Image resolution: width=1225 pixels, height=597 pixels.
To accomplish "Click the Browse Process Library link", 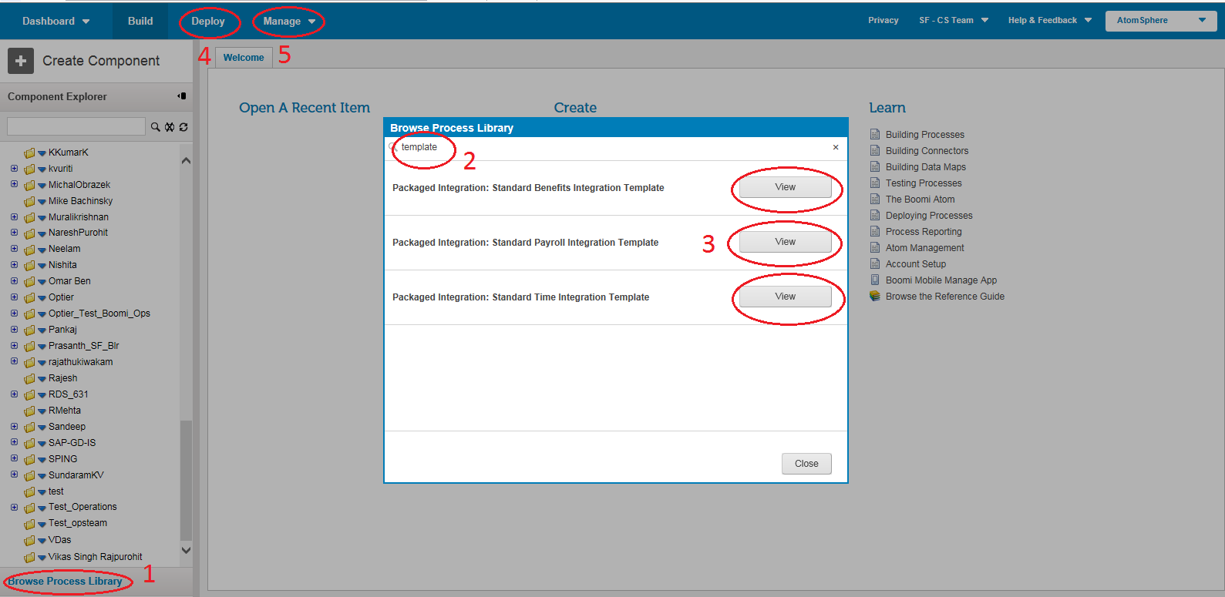I will click(65, 582).
